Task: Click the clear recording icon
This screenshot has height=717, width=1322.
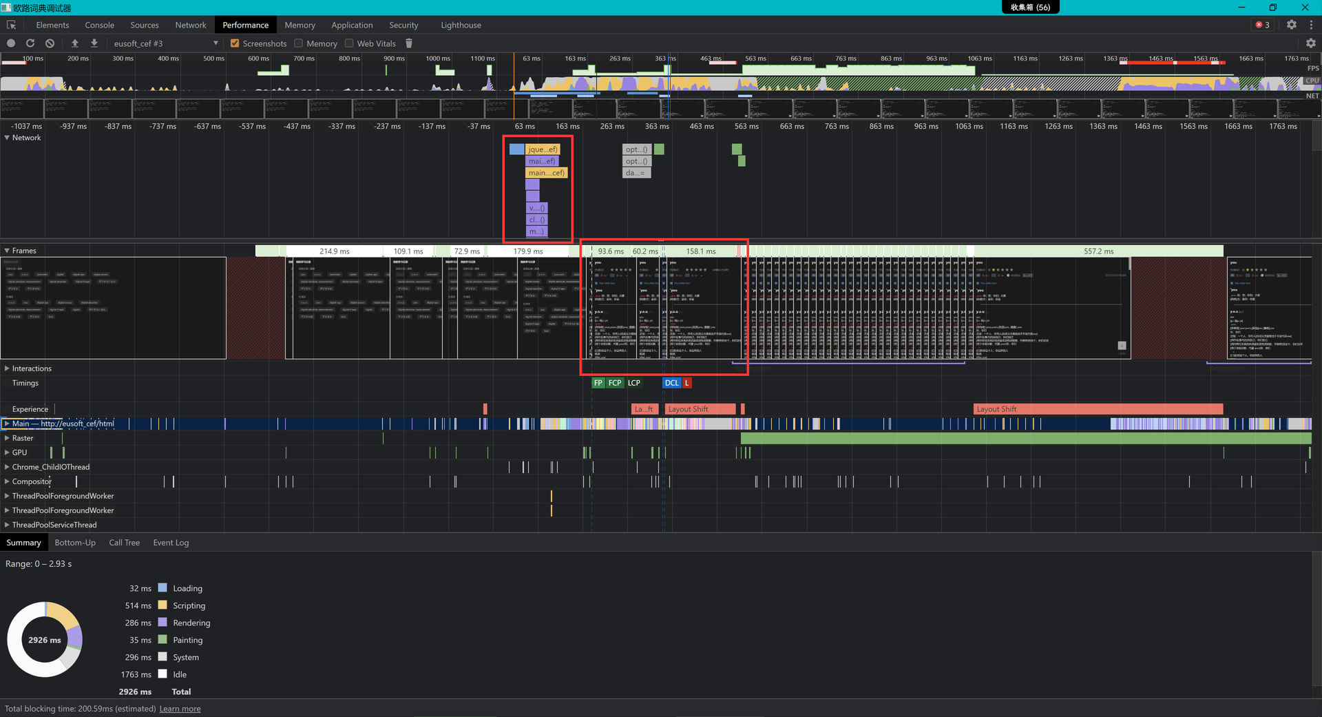Action: coord(50,43)
